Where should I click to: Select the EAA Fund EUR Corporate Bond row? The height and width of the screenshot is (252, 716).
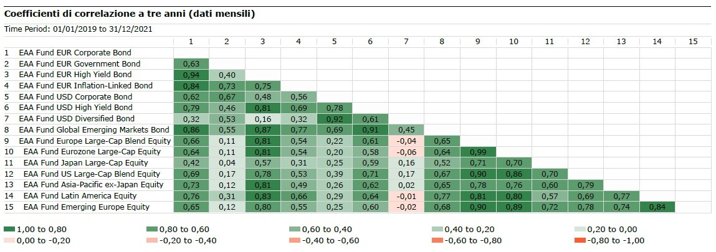(x=75, y=53)
